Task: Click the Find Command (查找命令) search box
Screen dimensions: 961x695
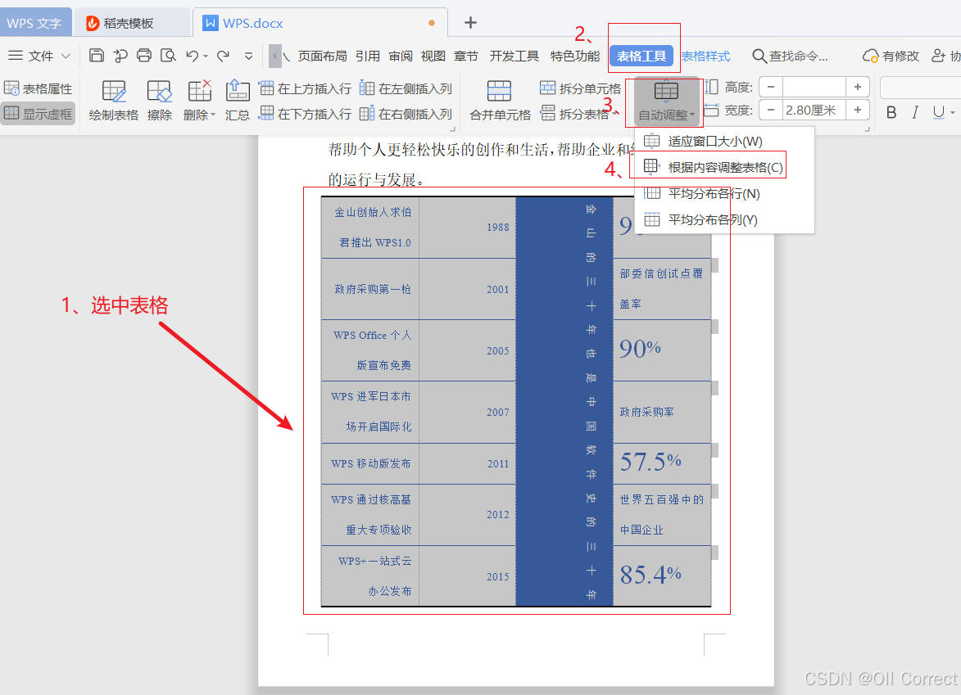Action: (791, 56)
